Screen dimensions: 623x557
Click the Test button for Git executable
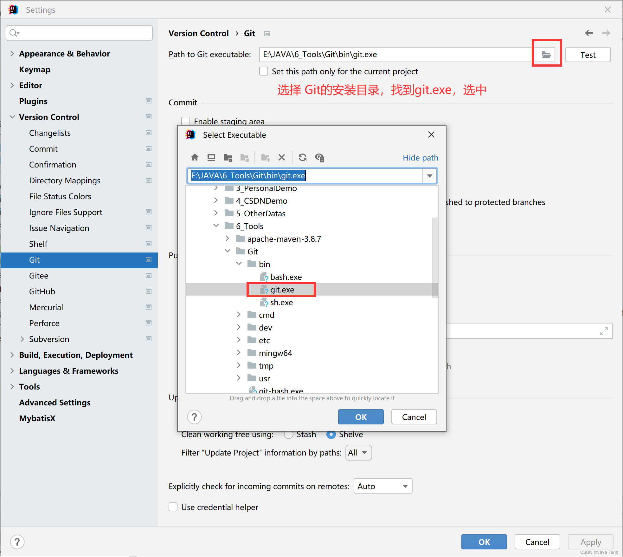(x=588, y=55)
